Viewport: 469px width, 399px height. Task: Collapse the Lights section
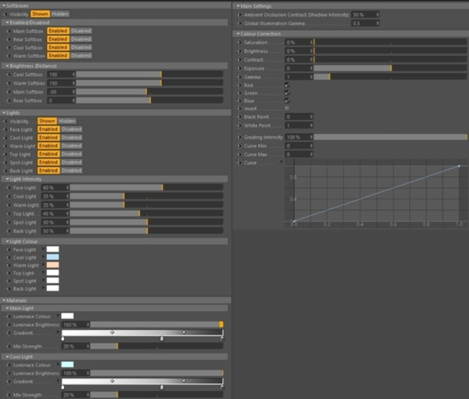point(4,113)
